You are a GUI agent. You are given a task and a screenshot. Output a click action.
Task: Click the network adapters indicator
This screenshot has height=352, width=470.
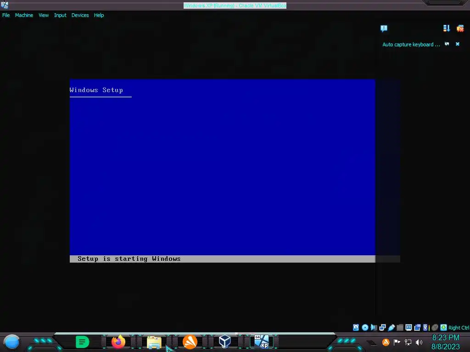(382, 327)
